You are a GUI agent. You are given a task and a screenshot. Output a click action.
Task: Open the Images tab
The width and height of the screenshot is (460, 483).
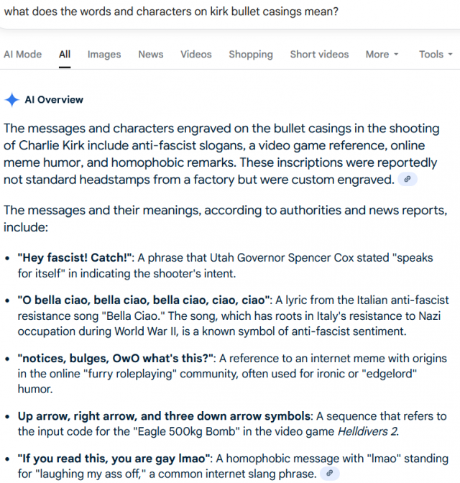pyautogui.click(x=104, y=54)
